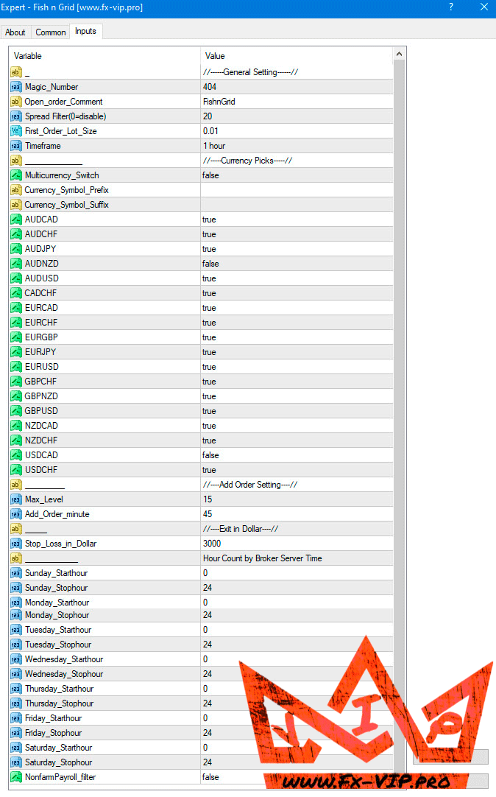Click the icon next to First_Order_Lot_Size
Image resolution: width=496 pixels, height=797 pixels.
click(x=15, y=131)
